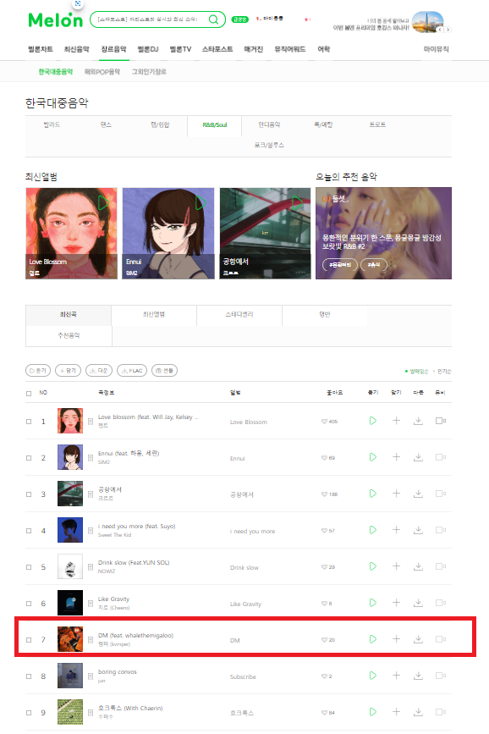
Task: Play the boring convos track
Action: [x=373, y=676]
